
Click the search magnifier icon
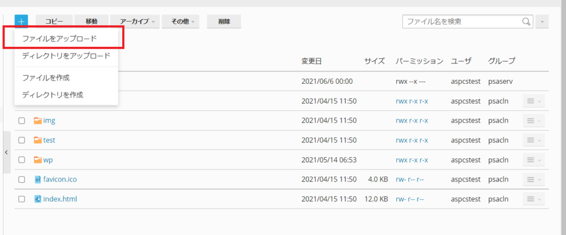[526, 22]
